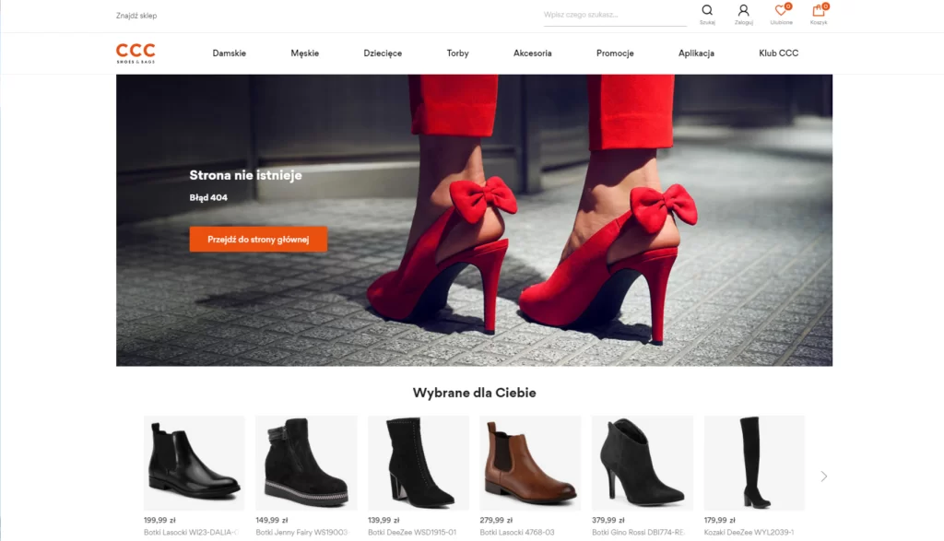Open the Torby menu

pyautogui.click(x=457, y=53)
